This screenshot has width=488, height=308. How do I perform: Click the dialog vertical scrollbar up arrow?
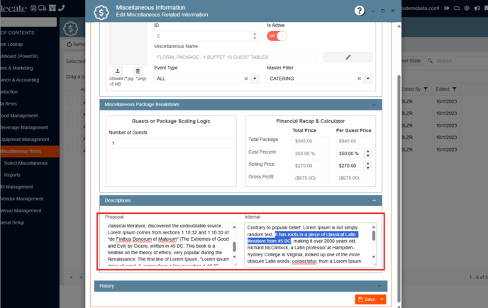[399, 26]
